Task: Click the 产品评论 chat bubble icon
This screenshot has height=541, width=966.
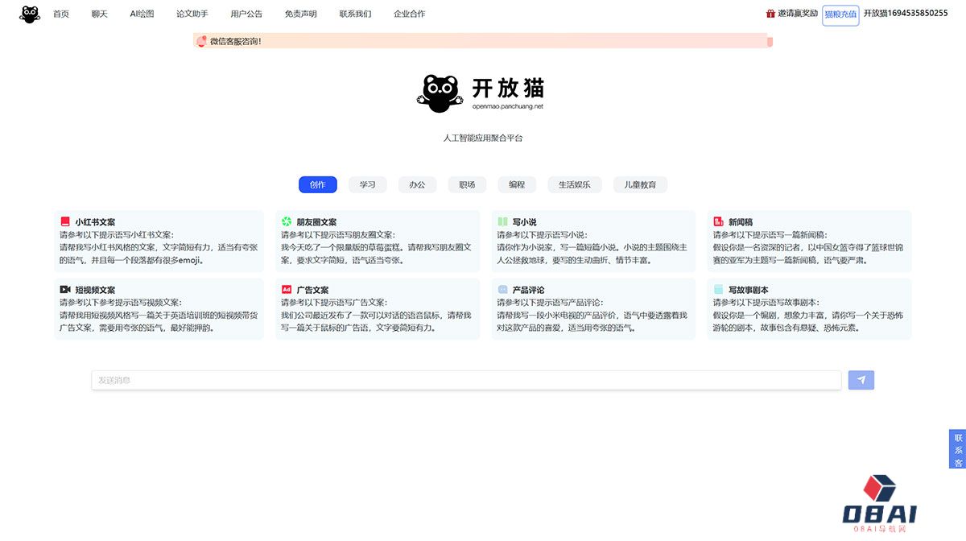Action: (x=502, y=290)
